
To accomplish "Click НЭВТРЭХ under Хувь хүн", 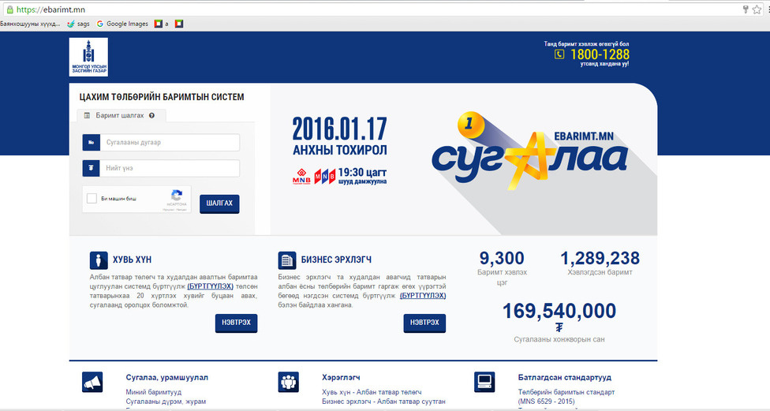I will coord(236,323).
